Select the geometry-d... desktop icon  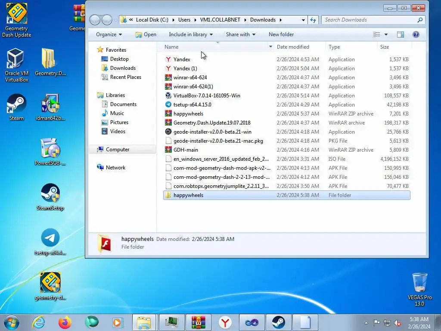click(50, 286)
